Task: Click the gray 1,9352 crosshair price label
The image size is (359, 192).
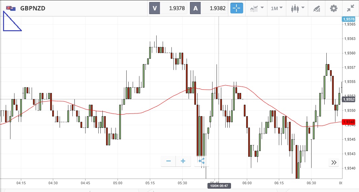Action: pos(348,99)
